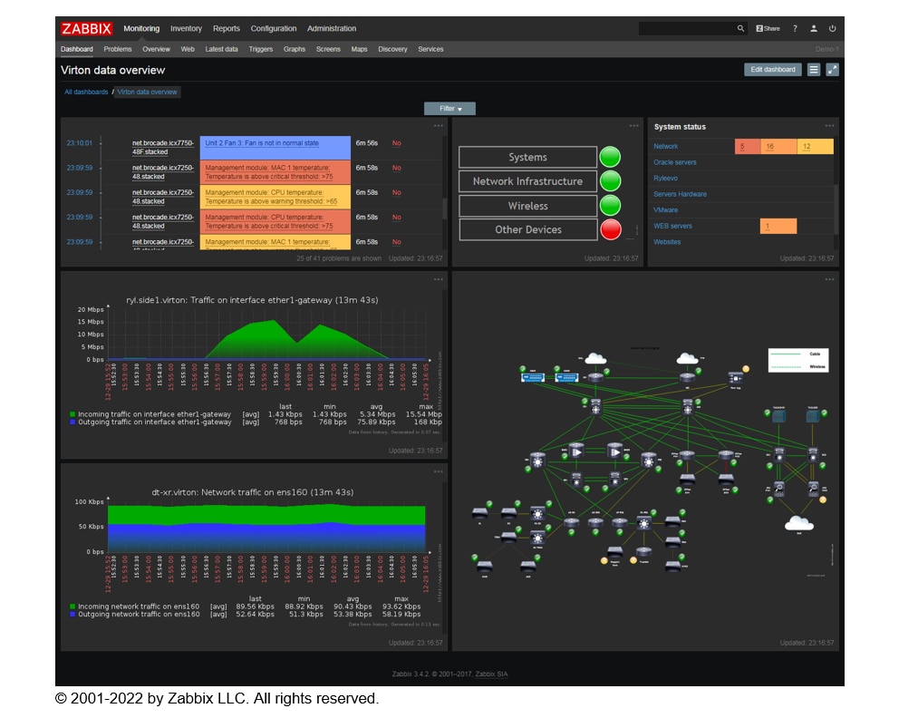Click the yellow Network count 12 cell

(x=815, y=147)
